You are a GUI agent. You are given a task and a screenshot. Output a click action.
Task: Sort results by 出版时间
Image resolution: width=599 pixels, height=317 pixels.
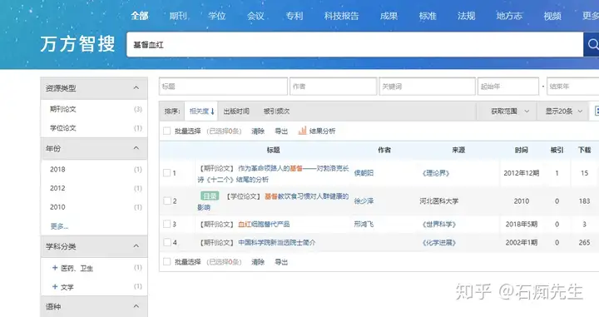(236, 111)
